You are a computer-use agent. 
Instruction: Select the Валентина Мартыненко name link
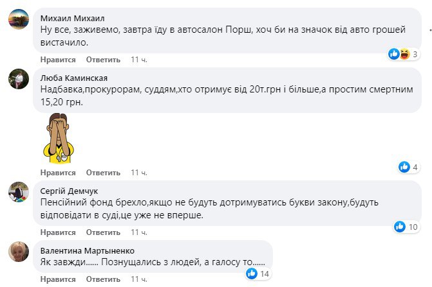[x=87, y=250]
